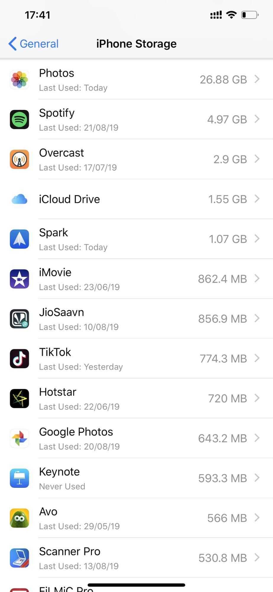Tap the iCloud Drive cloud icon
Screen dimensions: 273x592
pos(19,199)
